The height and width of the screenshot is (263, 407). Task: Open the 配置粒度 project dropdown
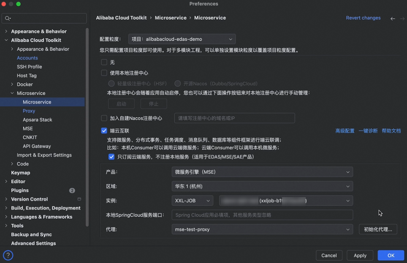[182, 39]
